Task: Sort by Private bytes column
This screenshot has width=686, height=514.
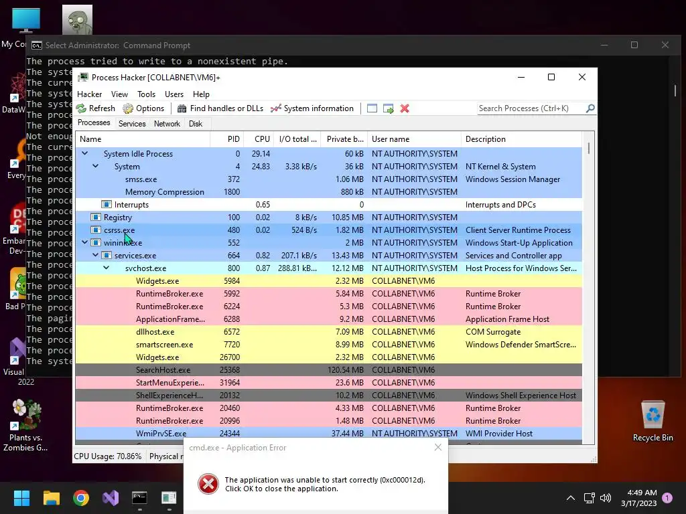Action: point(344,139)
